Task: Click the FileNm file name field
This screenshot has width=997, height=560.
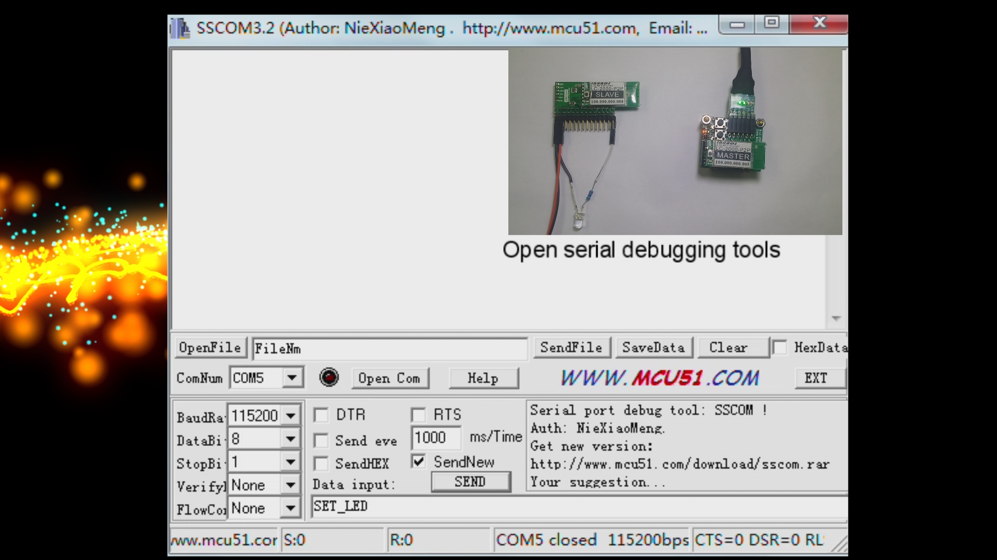Action: click(390, 348)
